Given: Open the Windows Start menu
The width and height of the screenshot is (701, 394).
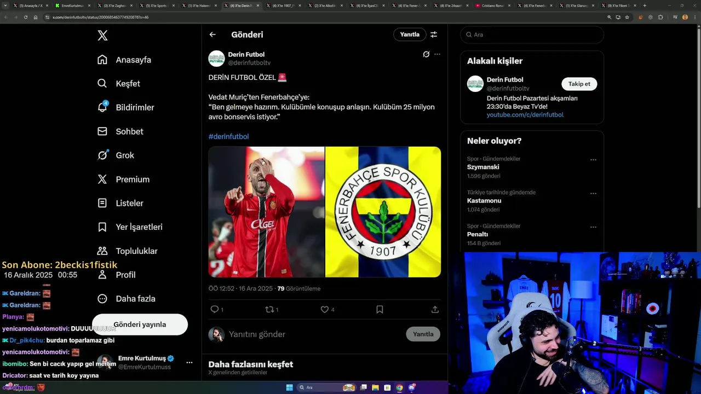Looking at the screenshot, I should click(x=290, y=387).
